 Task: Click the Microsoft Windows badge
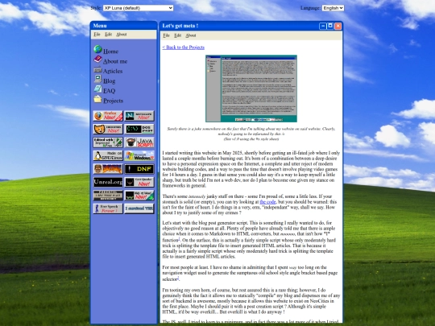[139, 156]
